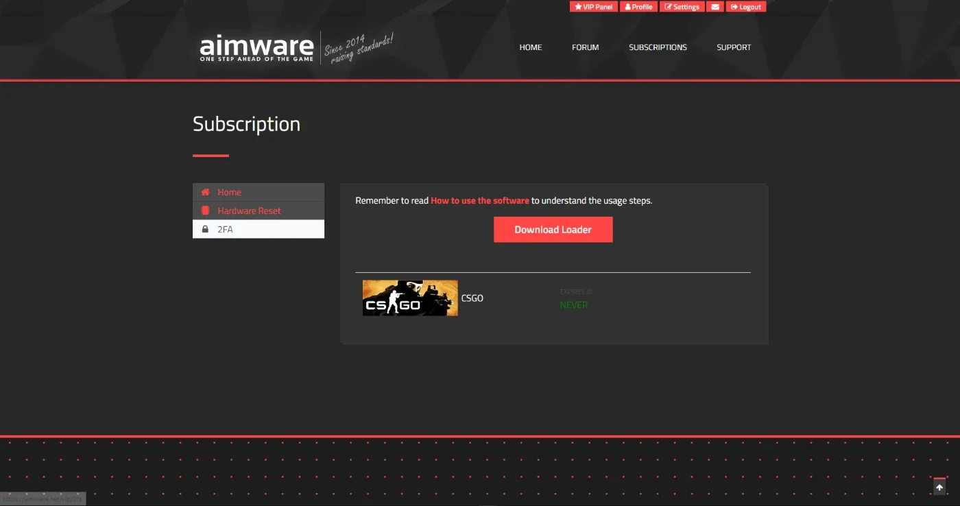The width and height of the screenshot is (960, 506).
Task: Open HOME in the main navigation
Action: (x=531, y=47)
